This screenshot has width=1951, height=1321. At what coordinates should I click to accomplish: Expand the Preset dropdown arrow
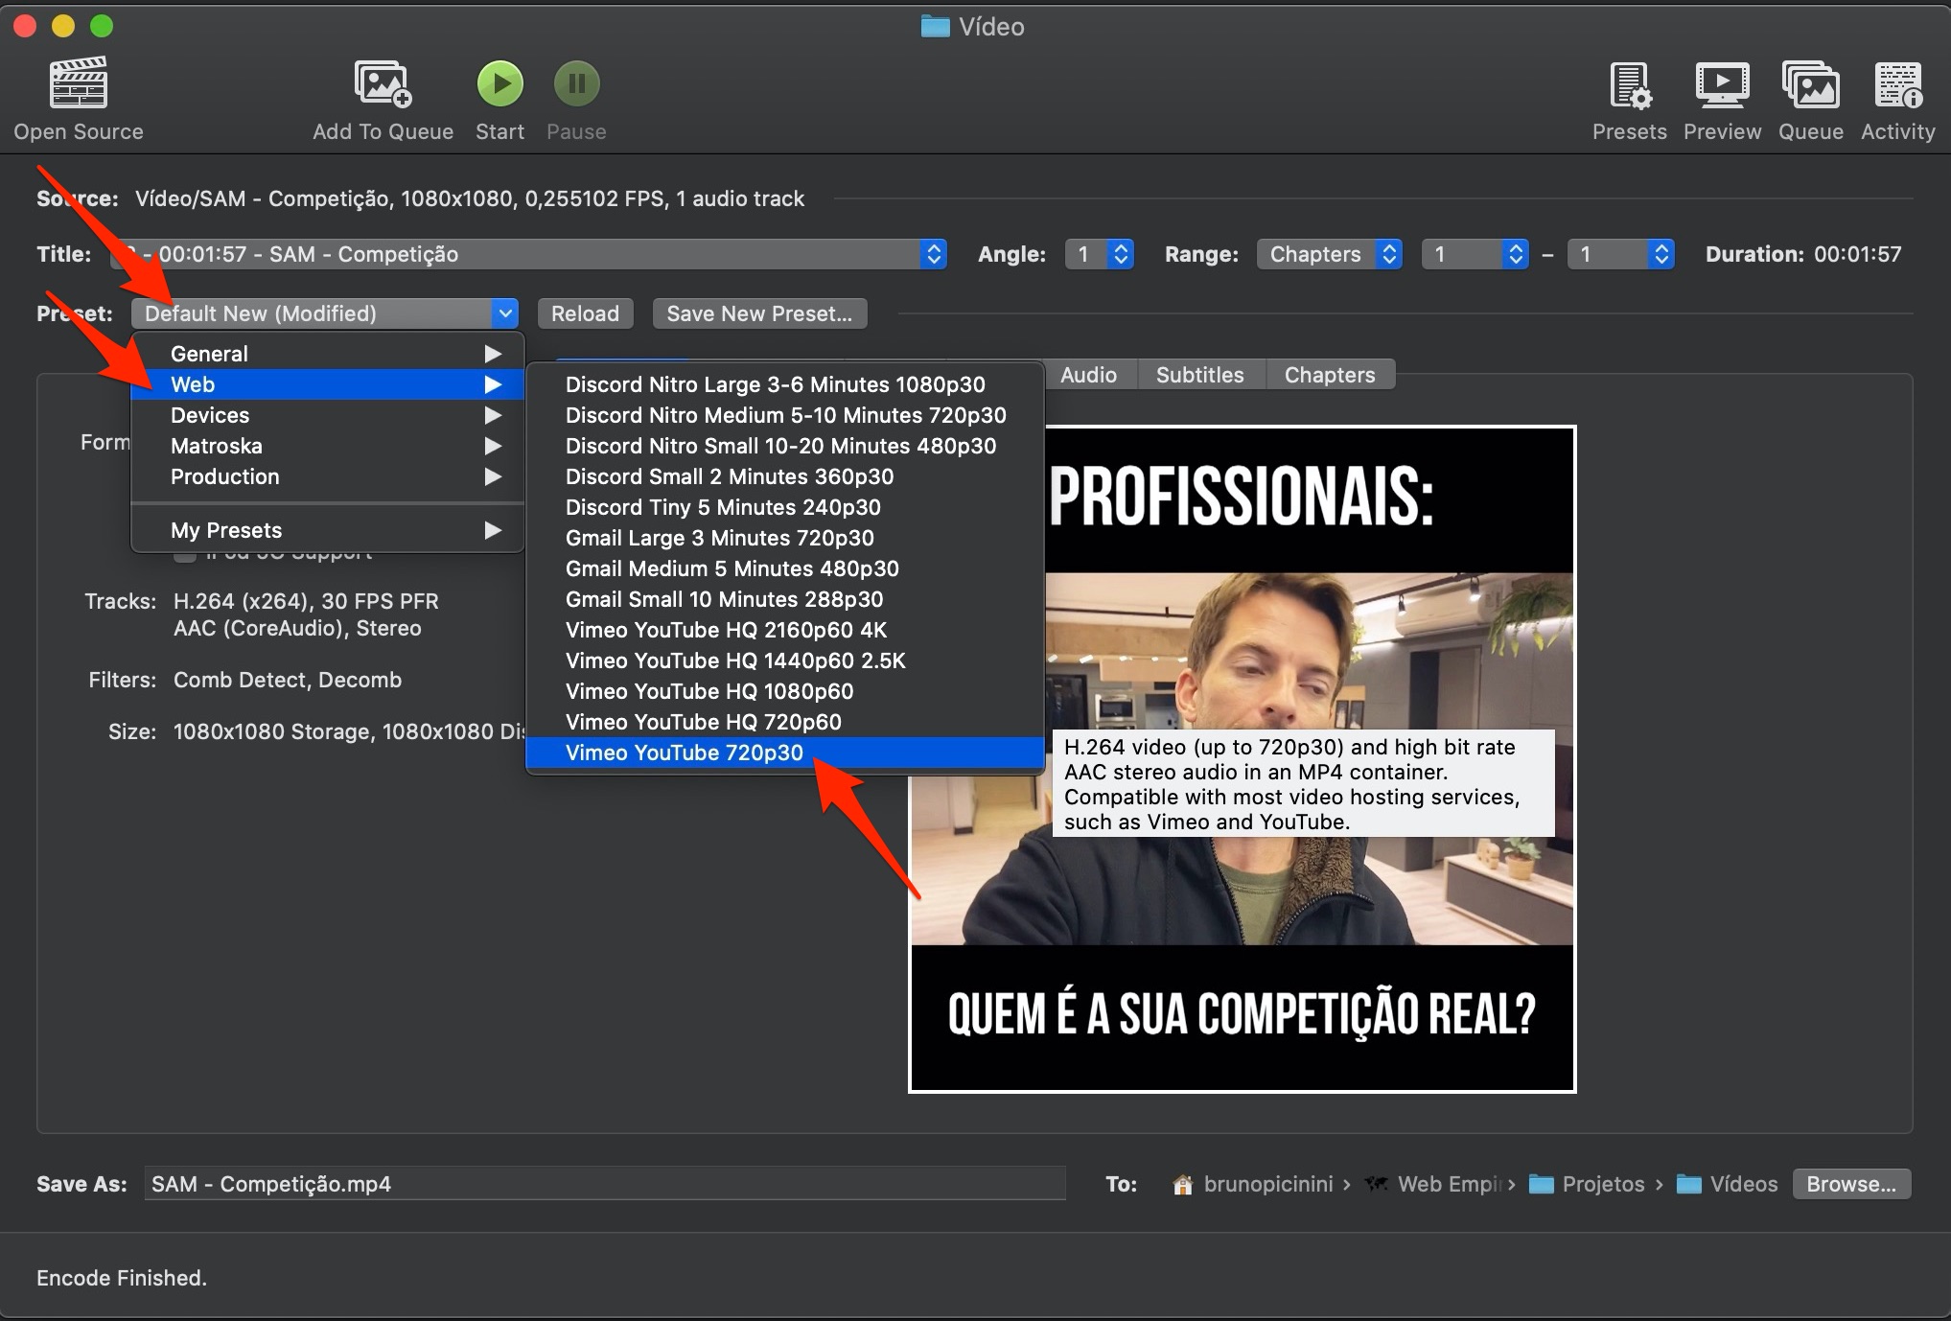click(504, 313)
